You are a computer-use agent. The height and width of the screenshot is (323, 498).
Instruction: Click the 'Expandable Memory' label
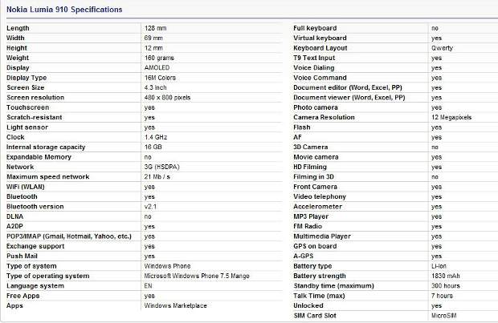tap(39, 157)
